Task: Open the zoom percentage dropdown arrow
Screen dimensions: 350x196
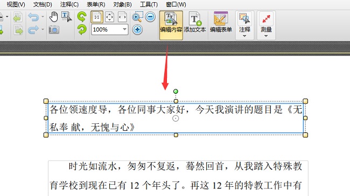Action: click(x=124, y=29)
